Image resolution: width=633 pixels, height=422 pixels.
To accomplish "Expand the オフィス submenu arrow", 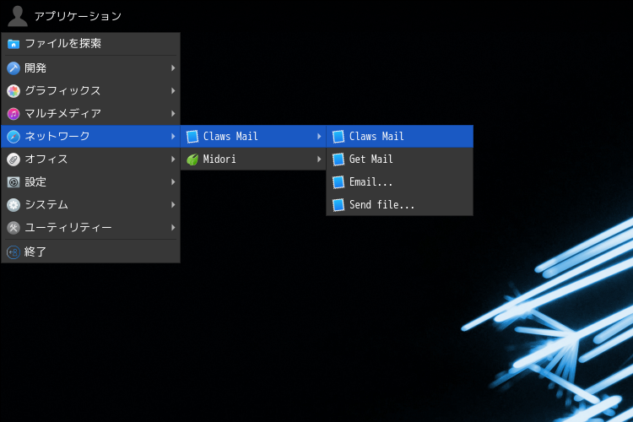I will [173, 160].
